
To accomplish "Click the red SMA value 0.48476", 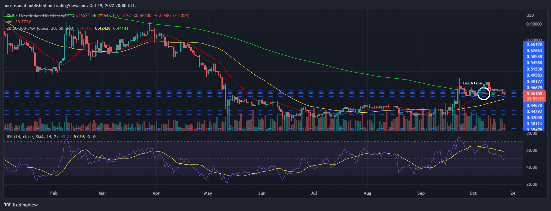I will (x=85, y=28).
